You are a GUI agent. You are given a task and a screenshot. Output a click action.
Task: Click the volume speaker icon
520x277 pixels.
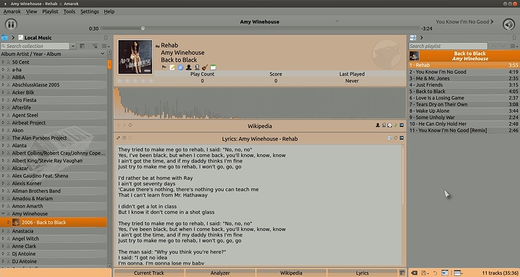coord(509,24)
